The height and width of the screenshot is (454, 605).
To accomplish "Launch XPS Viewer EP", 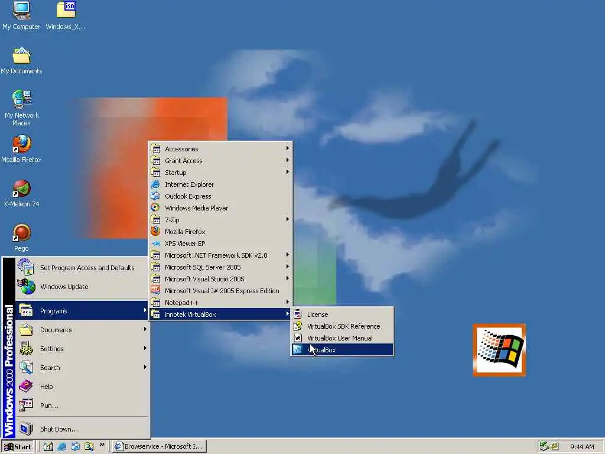I will point(220,243).
